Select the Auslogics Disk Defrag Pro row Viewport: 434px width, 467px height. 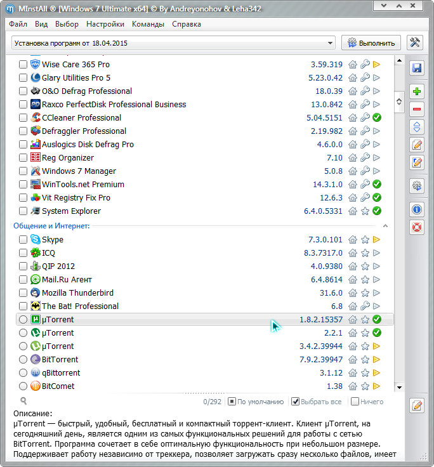tap(205, 145)
